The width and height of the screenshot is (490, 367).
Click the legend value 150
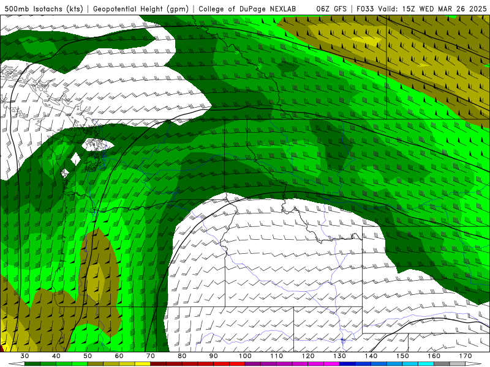tap(402, 356)
